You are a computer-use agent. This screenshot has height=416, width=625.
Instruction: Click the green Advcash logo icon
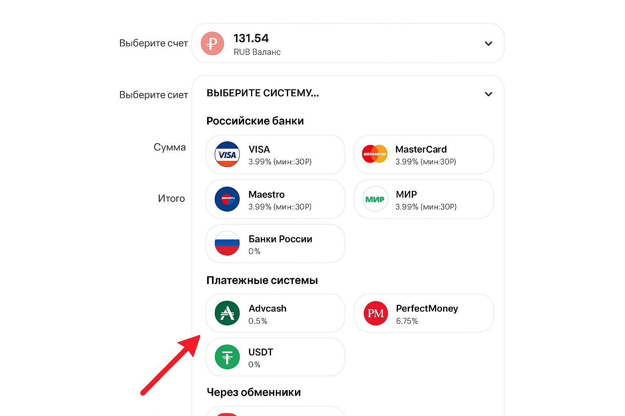tap(227, 313)
